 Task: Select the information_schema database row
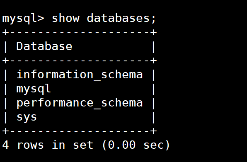click(x=80, y=75)
